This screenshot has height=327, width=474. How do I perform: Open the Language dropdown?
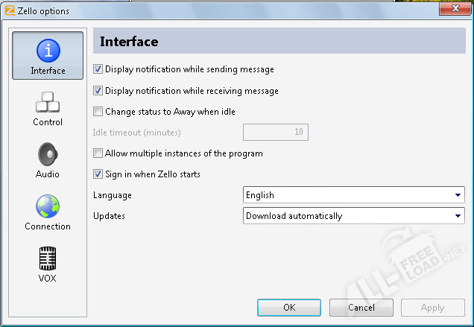click(354, 195)
